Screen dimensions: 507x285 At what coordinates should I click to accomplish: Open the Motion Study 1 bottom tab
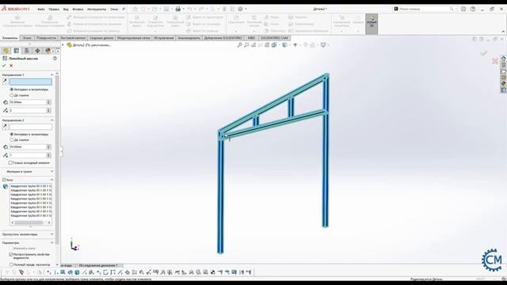[98, 265]
